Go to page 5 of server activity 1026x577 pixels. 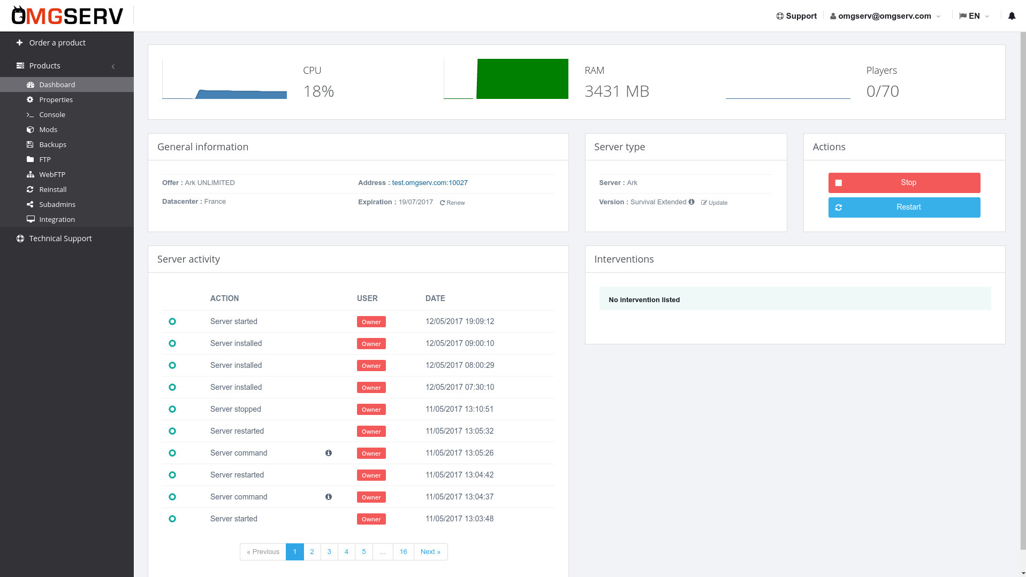point(364,552)
